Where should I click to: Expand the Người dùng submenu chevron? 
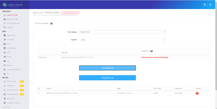[x=25, y=35]
